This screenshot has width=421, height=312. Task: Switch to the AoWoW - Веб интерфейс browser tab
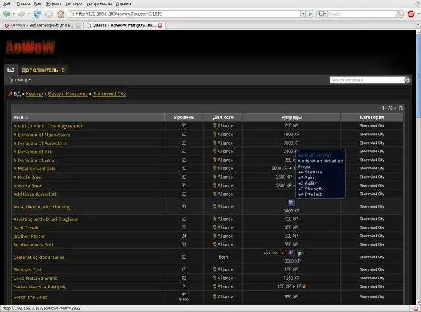(42, 25)
